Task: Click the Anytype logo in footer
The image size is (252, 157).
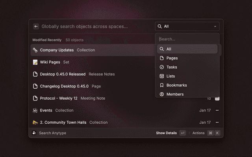Action: [34, 133]
